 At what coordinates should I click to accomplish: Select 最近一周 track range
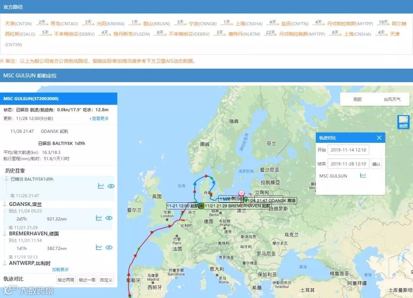[87, 280]
